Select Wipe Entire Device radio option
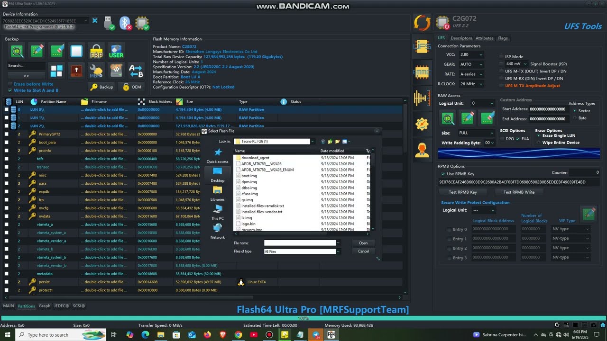607x341 pixels. [538, 143]
